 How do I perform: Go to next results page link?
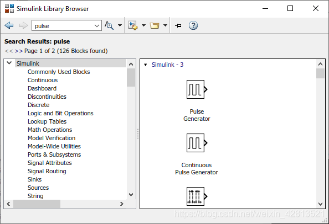[x=19, y=51]
